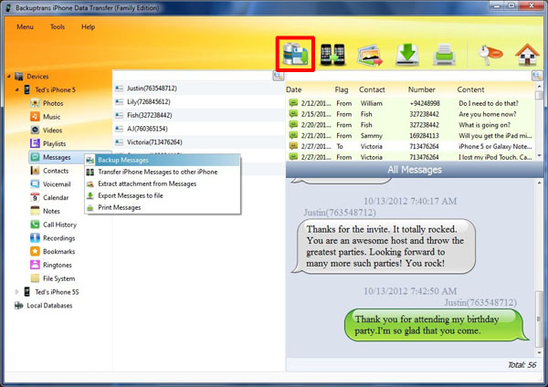Click the contact search input field
The height and width of the screenshot is (387, 548).
point(193,76)
